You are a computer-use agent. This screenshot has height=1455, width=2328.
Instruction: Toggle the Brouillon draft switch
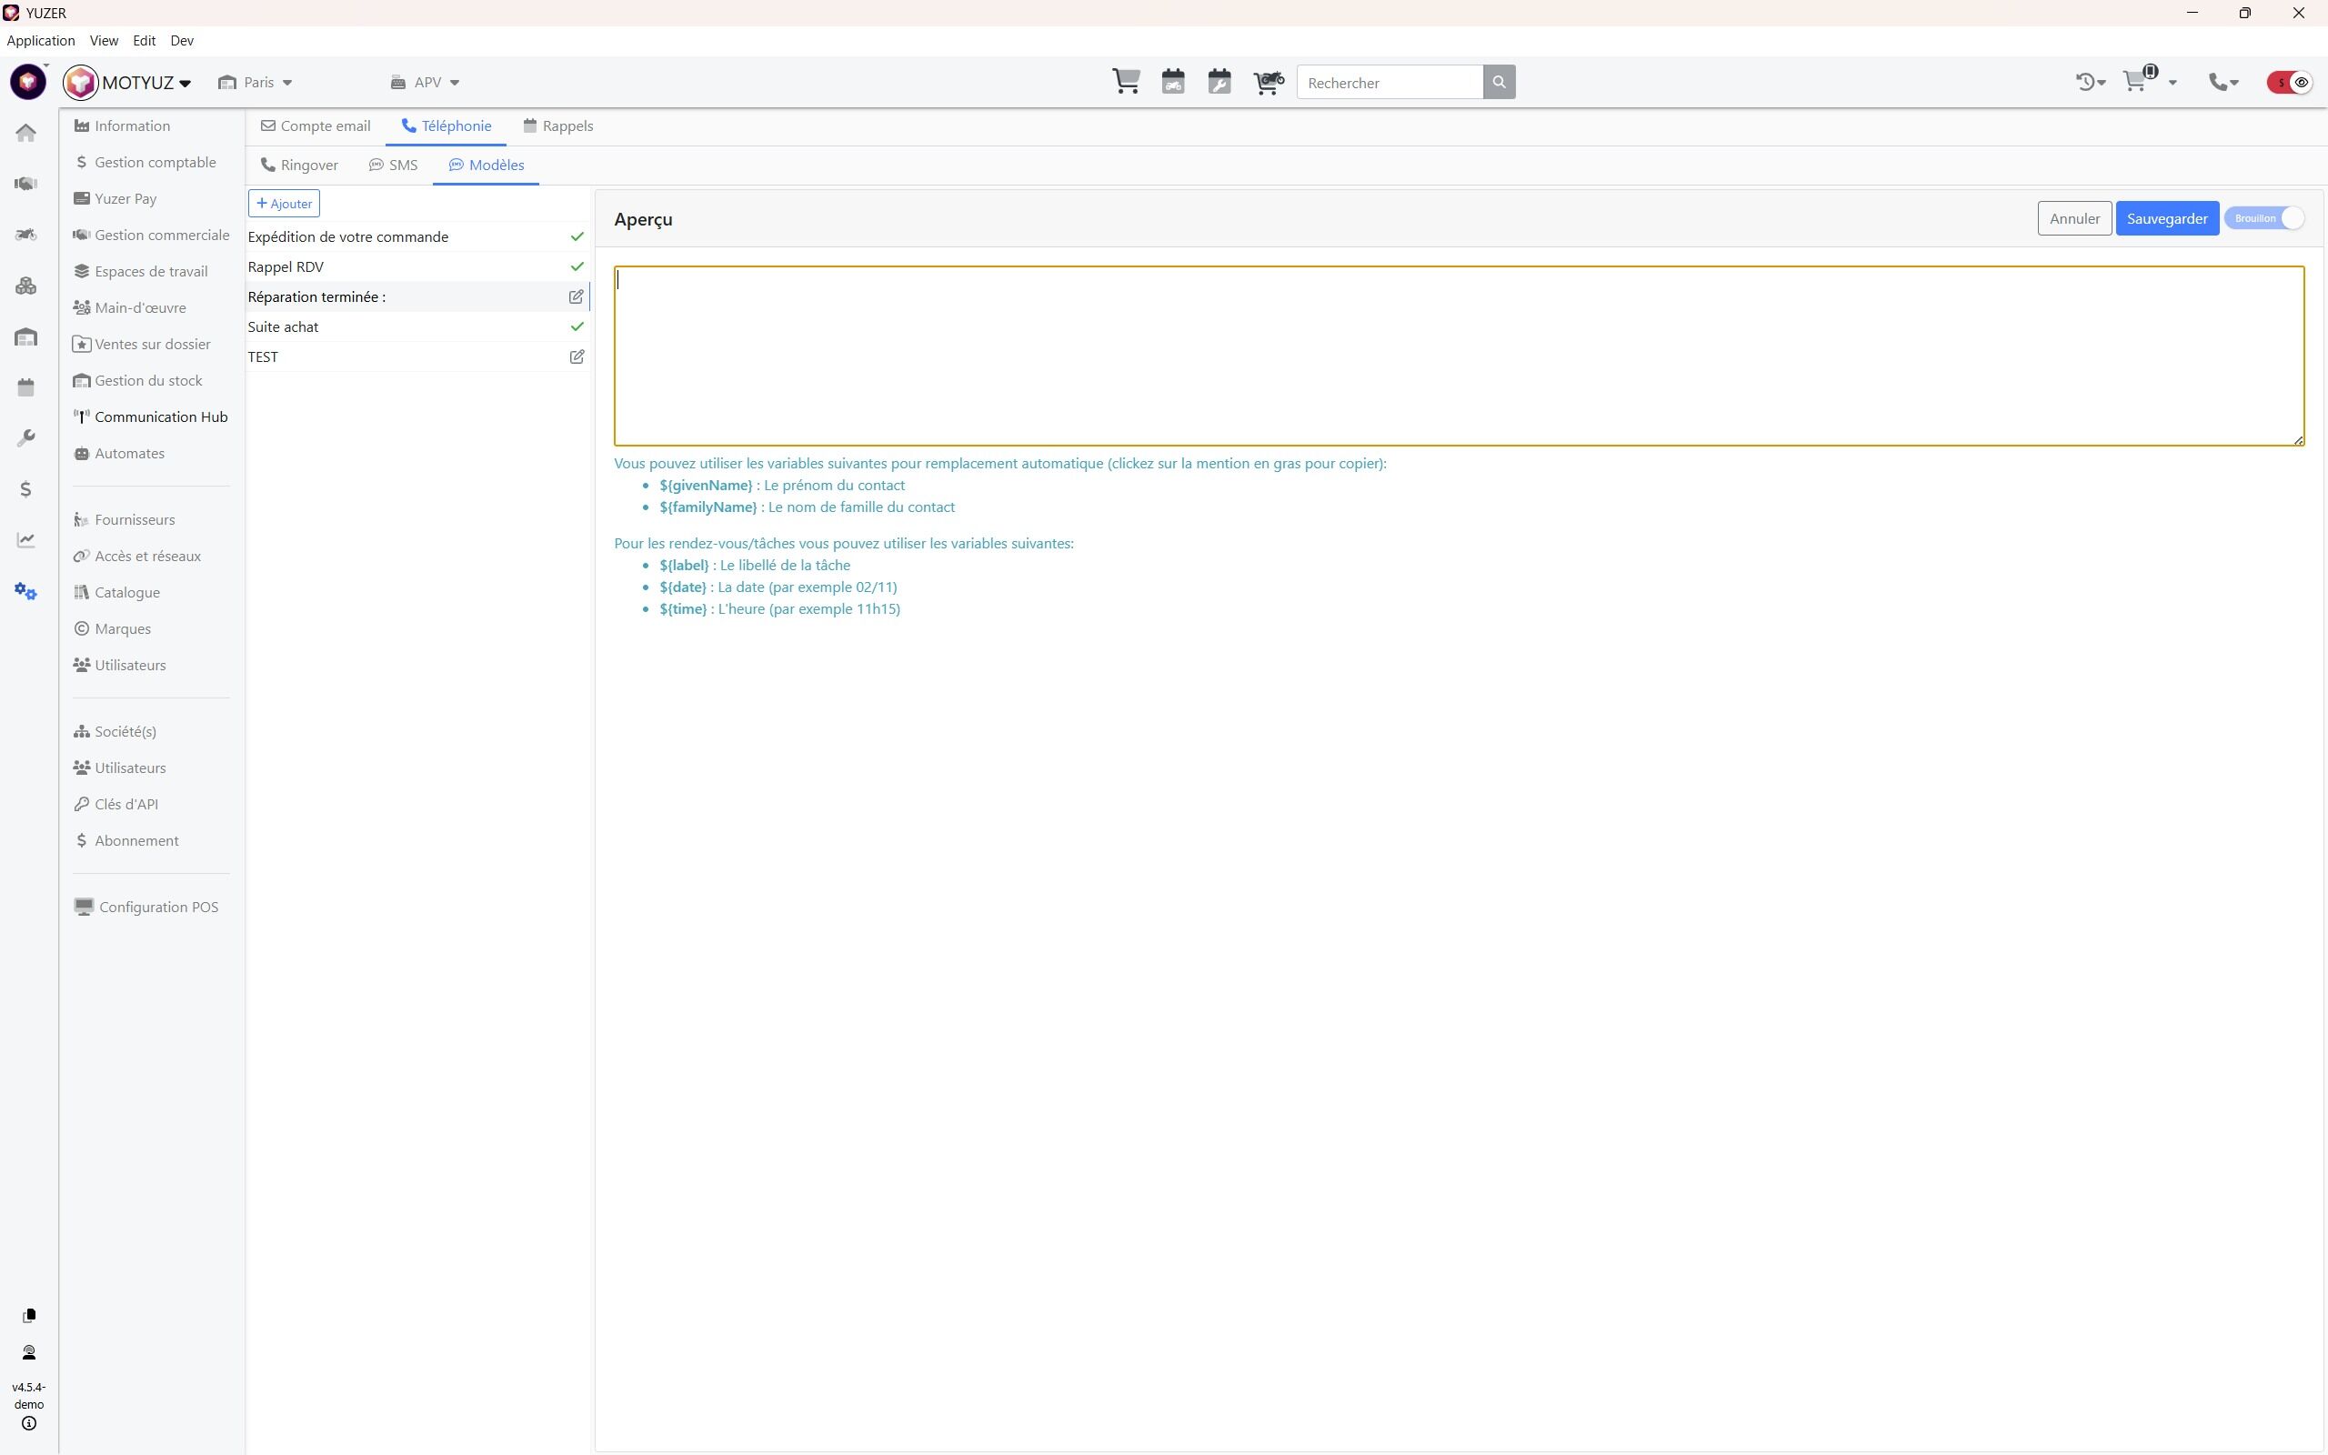[2263, 218]
